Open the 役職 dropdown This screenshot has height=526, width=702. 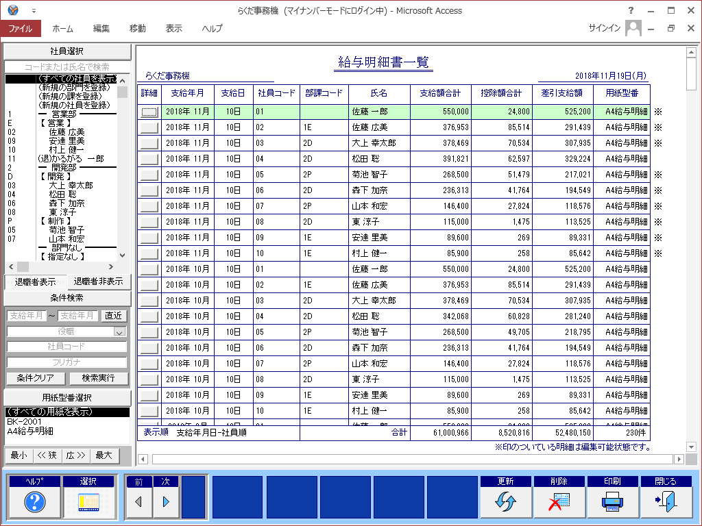click(x=119, y=332)
